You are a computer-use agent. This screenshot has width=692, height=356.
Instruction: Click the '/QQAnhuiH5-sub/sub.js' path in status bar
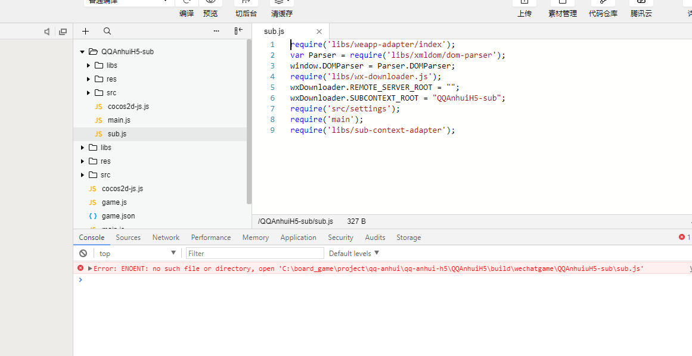tap(296, 221)
